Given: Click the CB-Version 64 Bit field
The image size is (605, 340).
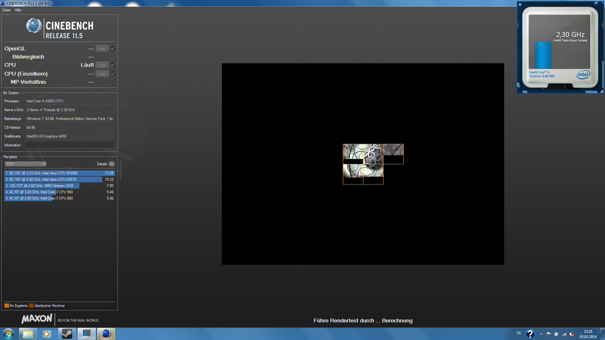Looking at the screenshot, I should tap(70, 127).
